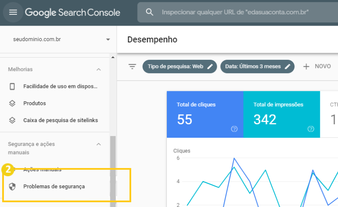
Task: Click the Cliques chart axis label
Action: point(182,151)
